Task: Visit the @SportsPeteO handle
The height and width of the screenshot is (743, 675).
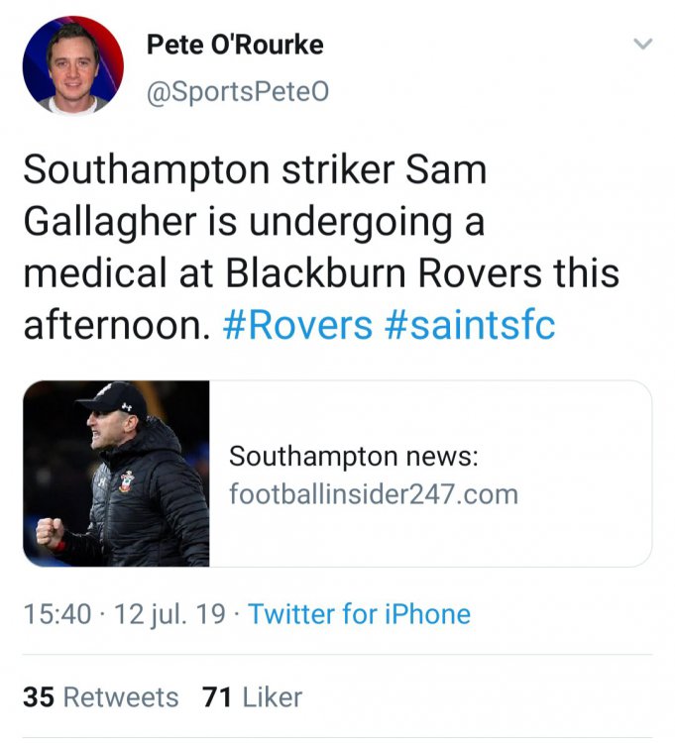Action: coord(237,92)
